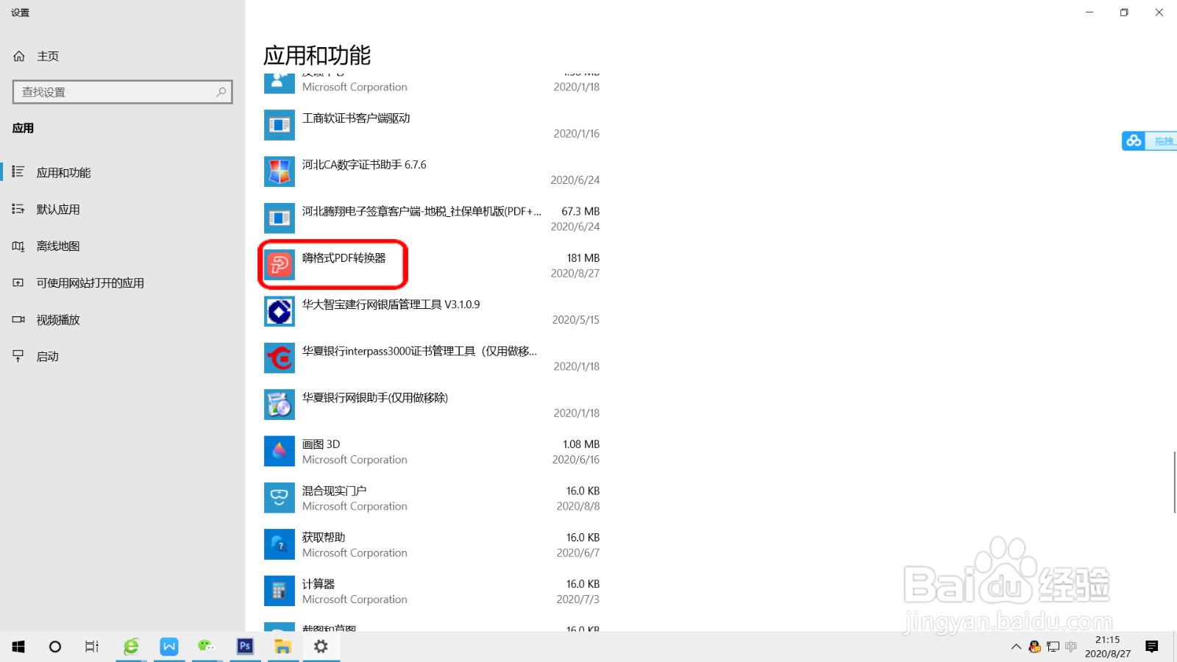Open Cortana search circle on taskbar
This screenshot has height=662, width=1177.
click(x=55, y=647)
